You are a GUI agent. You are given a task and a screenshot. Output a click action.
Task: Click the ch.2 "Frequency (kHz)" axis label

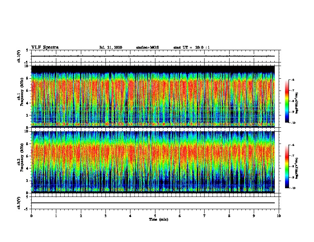coord(22,157)
